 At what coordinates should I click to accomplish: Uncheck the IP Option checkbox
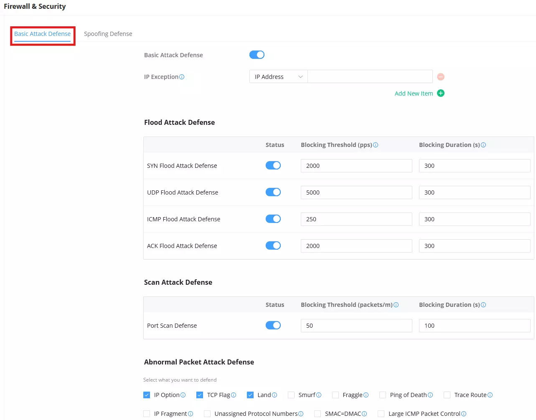pos(147,395)
